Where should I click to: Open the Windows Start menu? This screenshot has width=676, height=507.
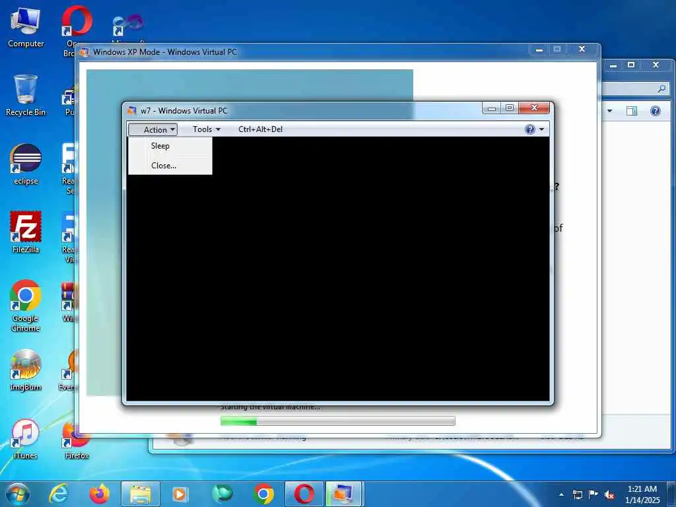17,494
